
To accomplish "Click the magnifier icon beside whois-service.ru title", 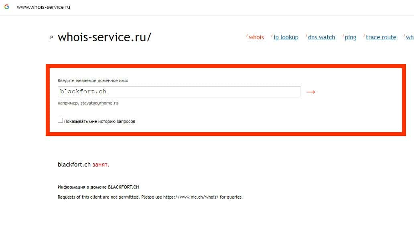I will point(51,37).
